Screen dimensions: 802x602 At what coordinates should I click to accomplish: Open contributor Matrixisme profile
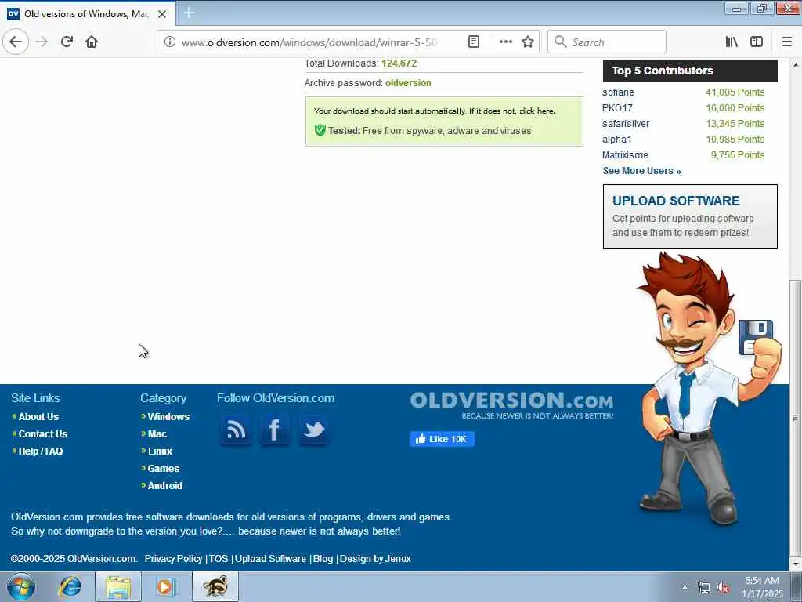point(625,155)
